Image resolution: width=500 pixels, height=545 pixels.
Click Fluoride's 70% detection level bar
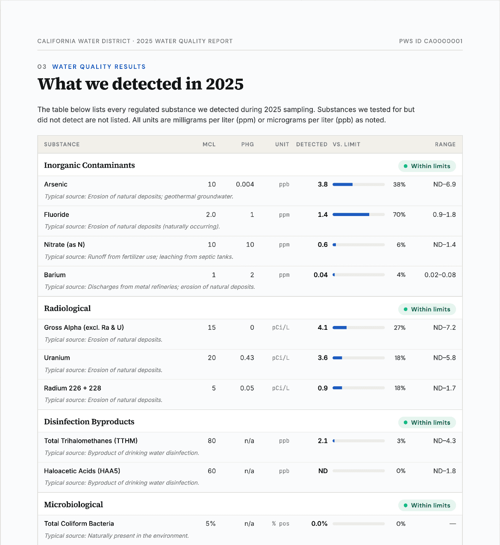[359, 214]
